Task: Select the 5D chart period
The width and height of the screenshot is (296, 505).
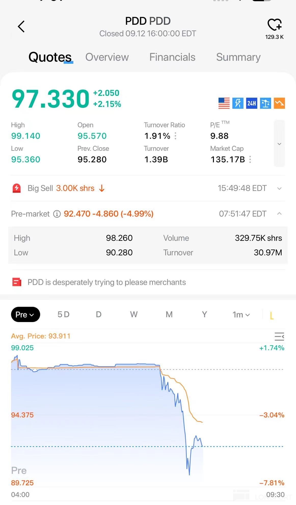Action: [63, 314]
